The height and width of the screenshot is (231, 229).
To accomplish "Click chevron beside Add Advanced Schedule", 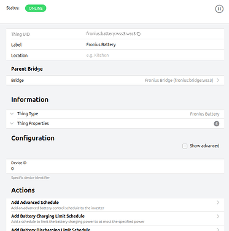I will pos(218,203).
